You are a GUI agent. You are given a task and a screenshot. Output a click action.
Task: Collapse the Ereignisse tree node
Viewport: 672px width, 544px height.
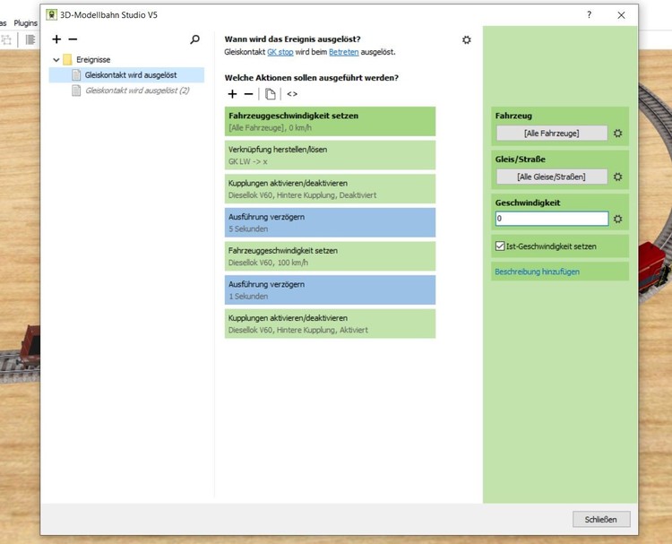pos(56,59)
